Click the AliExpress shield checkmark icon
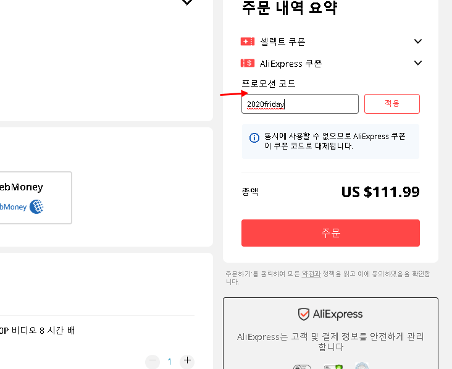 304,314
